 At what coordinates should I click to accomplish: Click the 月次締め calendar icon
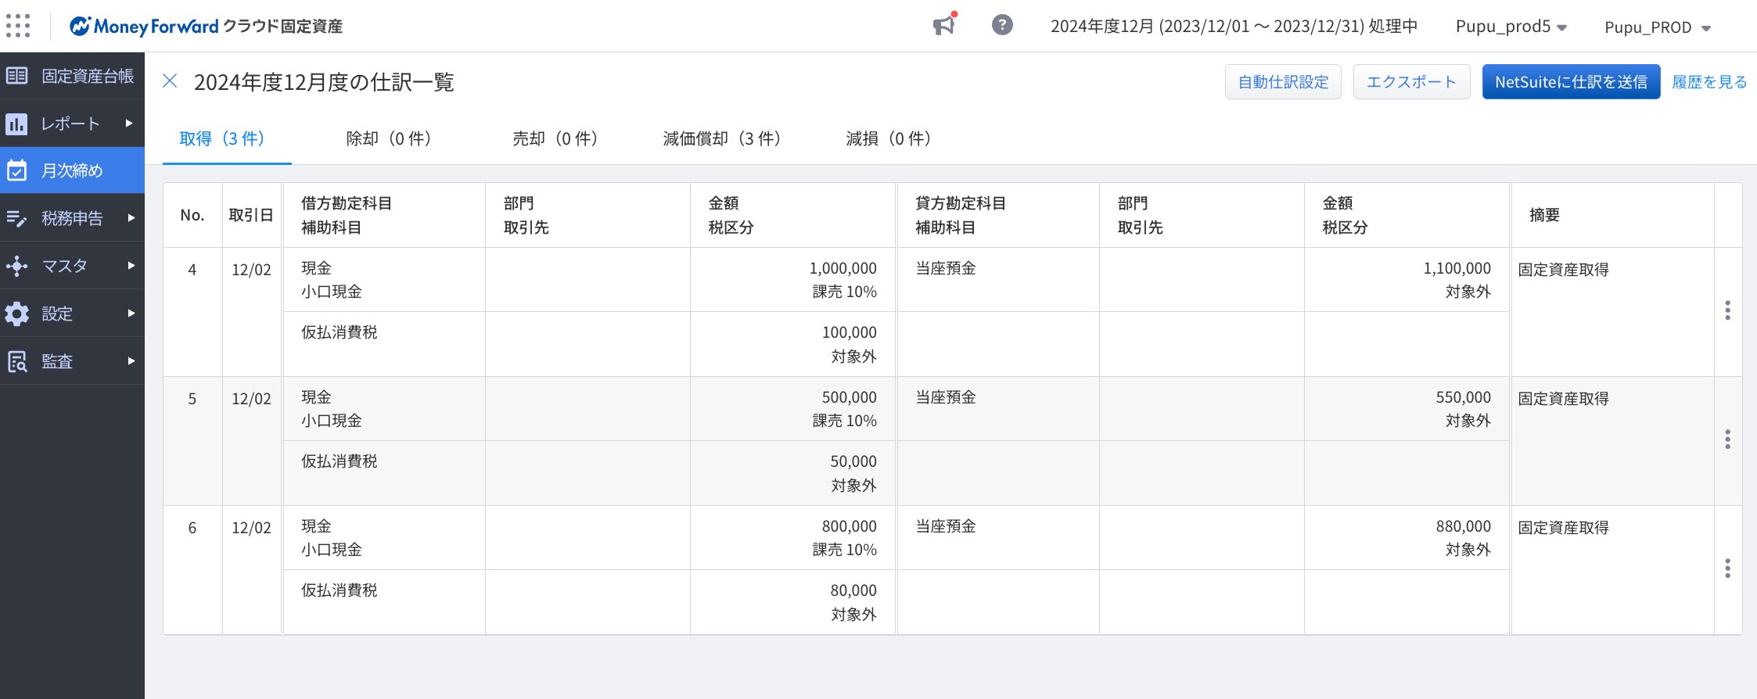[17, 170]
